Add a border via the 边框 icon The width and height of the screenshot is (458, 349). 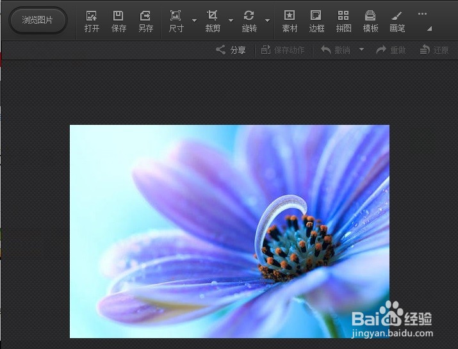(316, 21)
